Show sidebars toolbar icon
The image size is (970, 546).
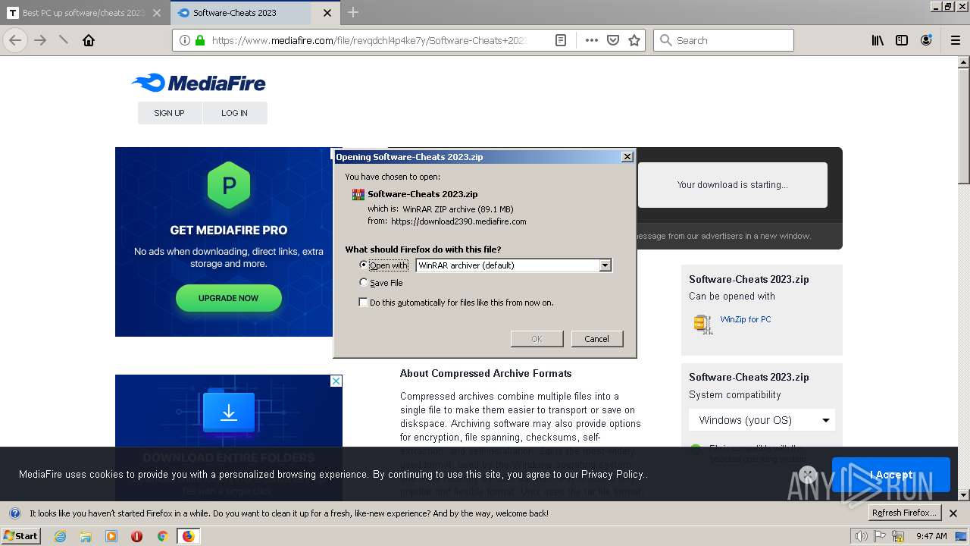pyautogui.click(x=902, y=40)
